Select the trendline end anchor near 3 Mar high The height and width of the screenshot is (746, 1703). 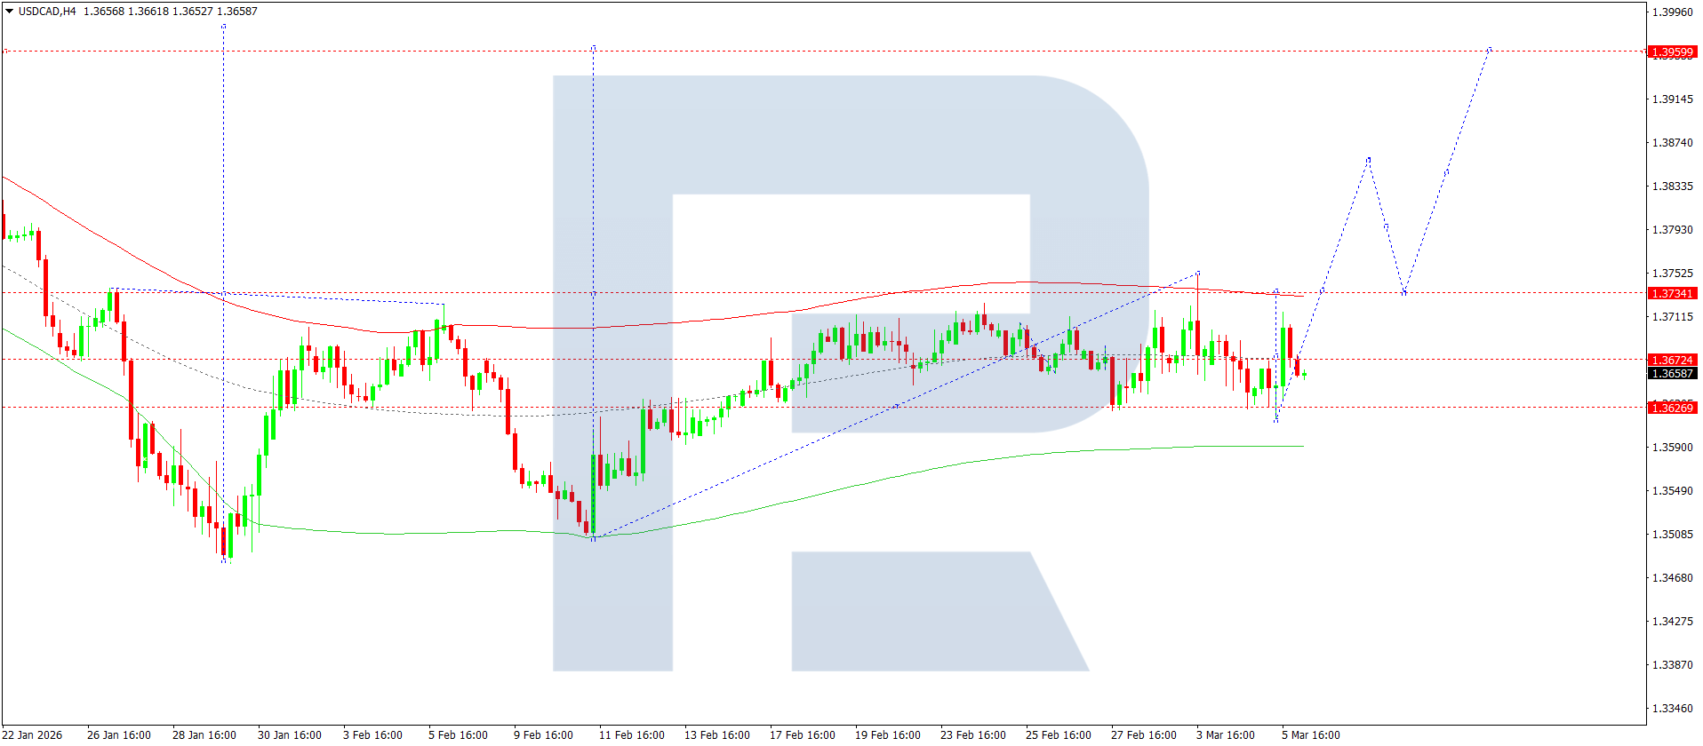point(1198,273)
